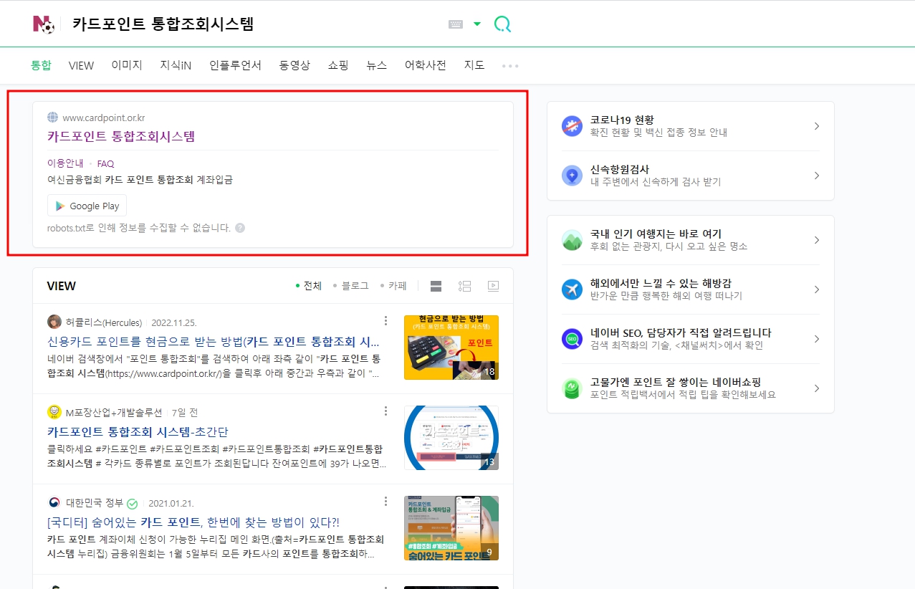The width and height of the screenshot is (915, 589).
Task: Click the 코로나19 현황 virus icon
Action: tap(572, 126)
